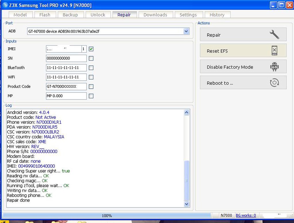Click the Reboot power cycle icon
This screenshot has height=223, width=294.
click(x=274, y=83)
